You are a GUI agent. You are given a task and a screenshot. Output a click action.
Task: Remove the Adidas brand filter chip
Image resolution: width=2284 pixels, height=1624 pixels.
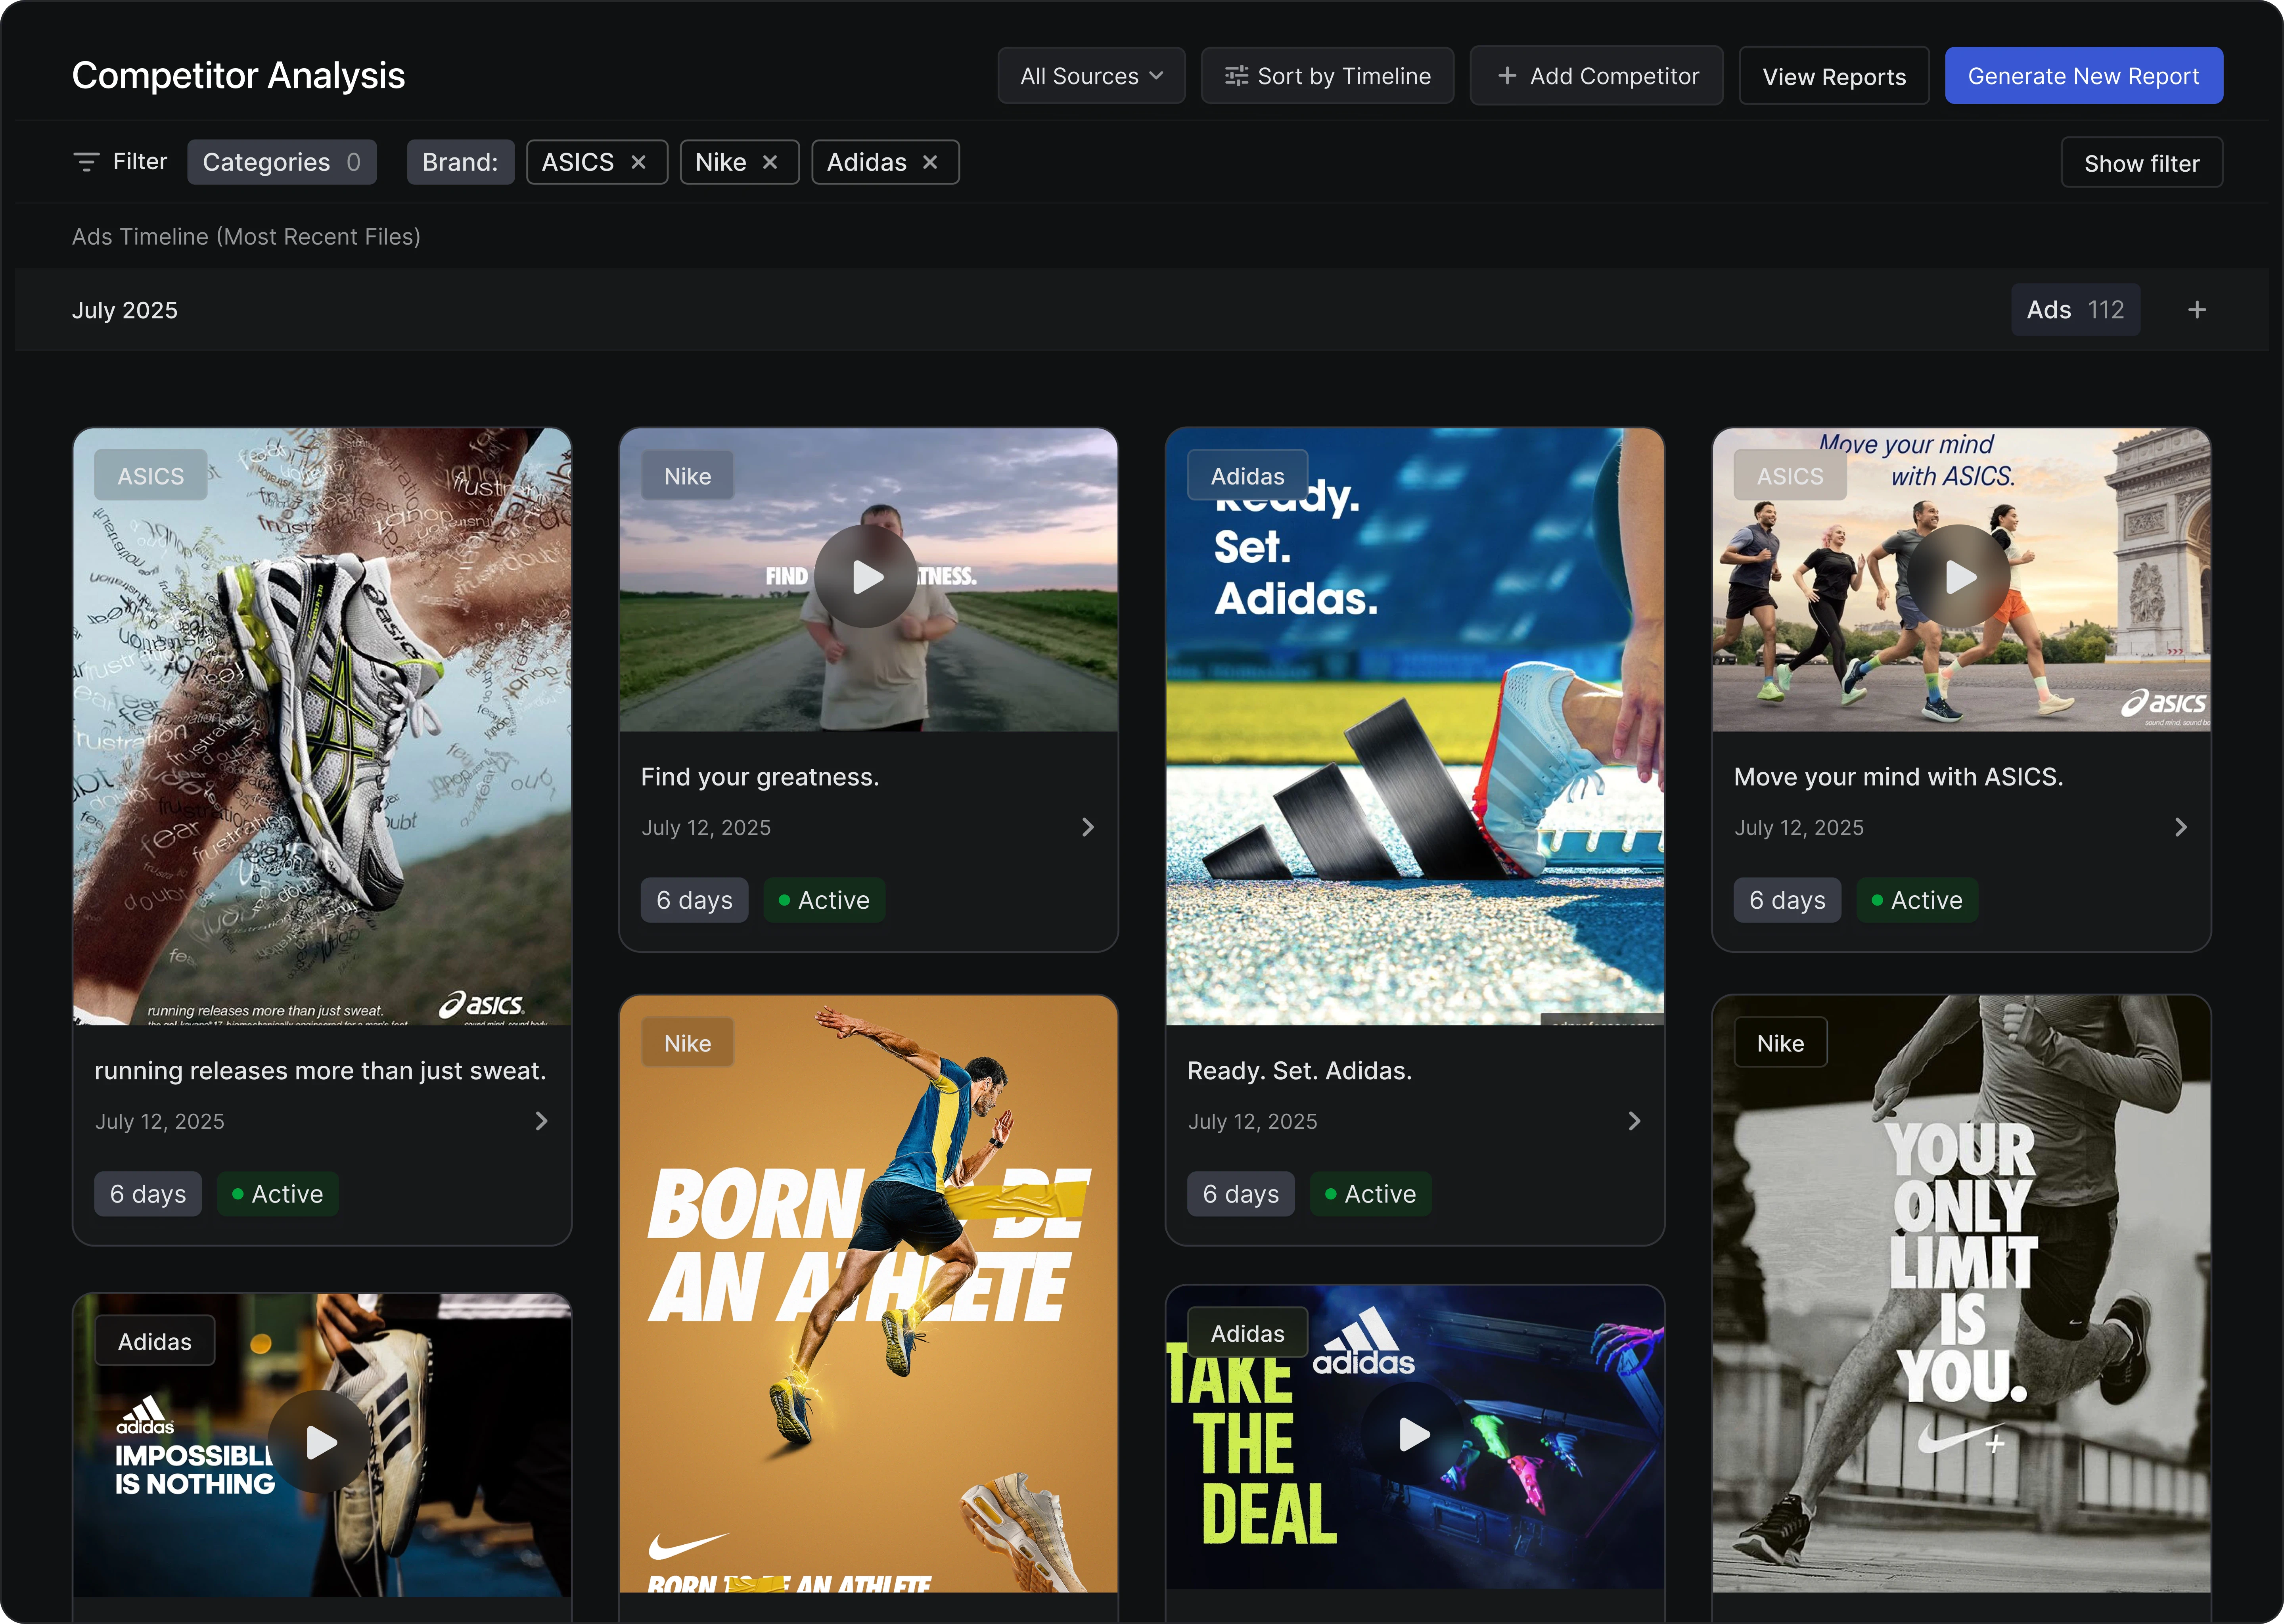tap(929, 162)
